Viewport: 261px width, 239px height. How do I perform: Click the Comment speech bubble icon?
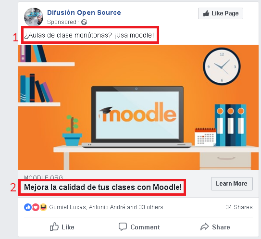(123, 227)
